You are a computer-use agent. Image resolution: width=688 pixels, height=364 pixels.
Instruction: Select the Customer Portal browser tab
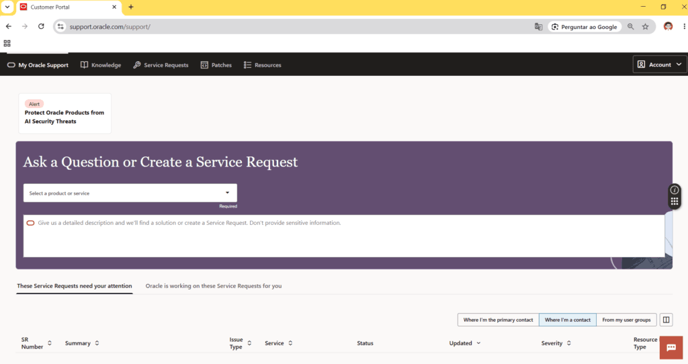[x=68, y=7]
